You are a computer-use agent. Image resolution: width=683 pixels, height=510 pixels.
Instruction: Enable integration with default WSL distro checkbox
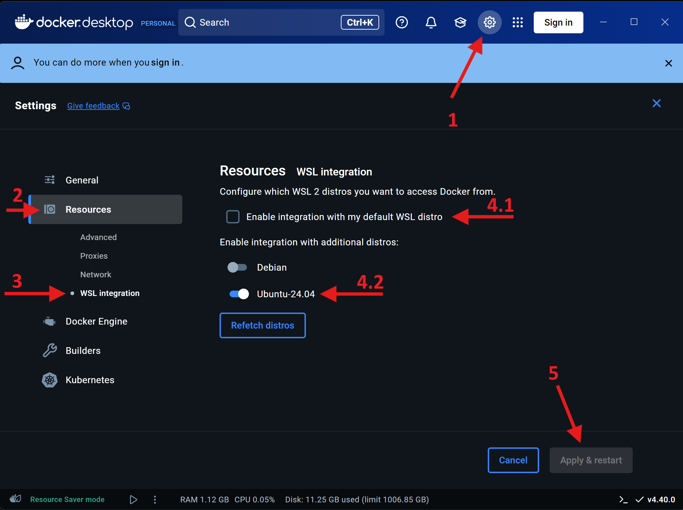pyautogui.click(x=233, y=217)
